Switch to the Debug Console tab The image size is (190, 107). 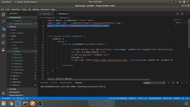point(66,83)
